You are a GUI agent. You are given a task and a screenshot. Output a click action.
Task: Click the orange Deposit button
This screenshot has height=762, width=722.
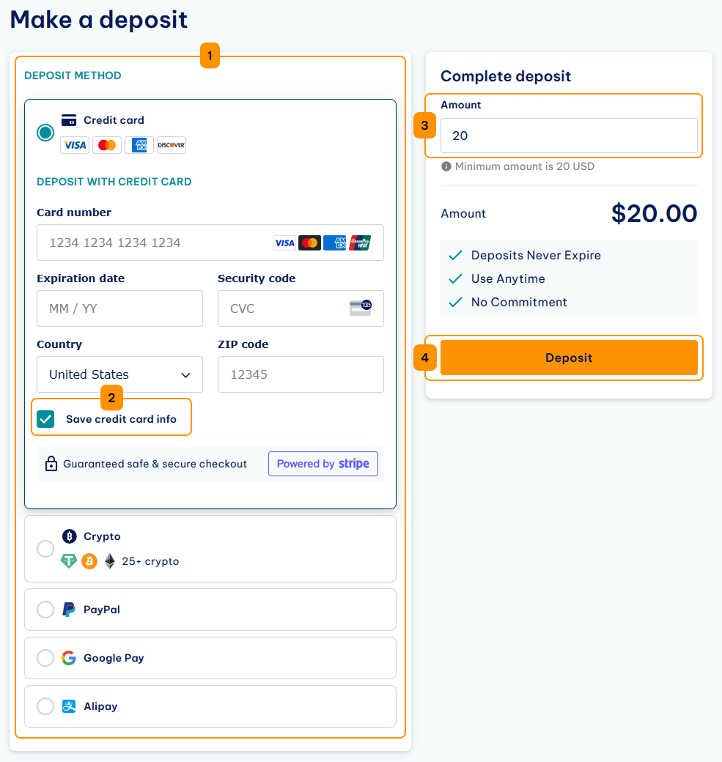[x=569, y=358]
